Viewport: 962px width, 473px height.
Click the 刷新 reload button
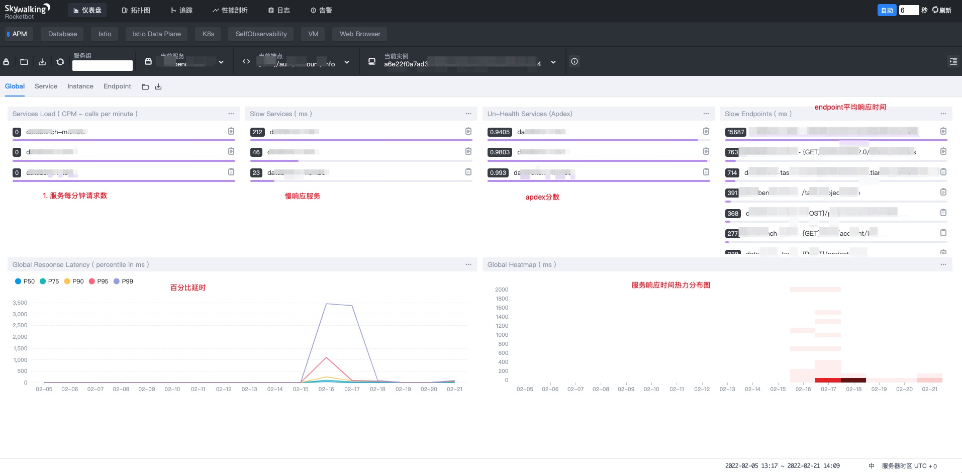pos(942,10)
